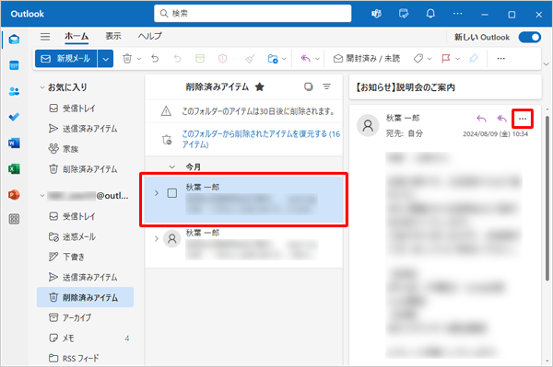The image size is (553, 367).
Task: Open more actions ellipsis in reading pane
Action: pos(523,119)
